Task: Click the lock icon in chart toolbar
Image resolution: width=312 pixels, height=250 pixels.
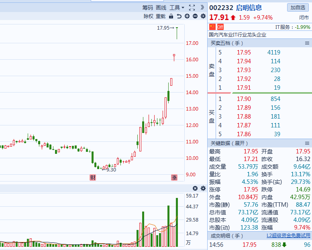Action: [171, 16]
